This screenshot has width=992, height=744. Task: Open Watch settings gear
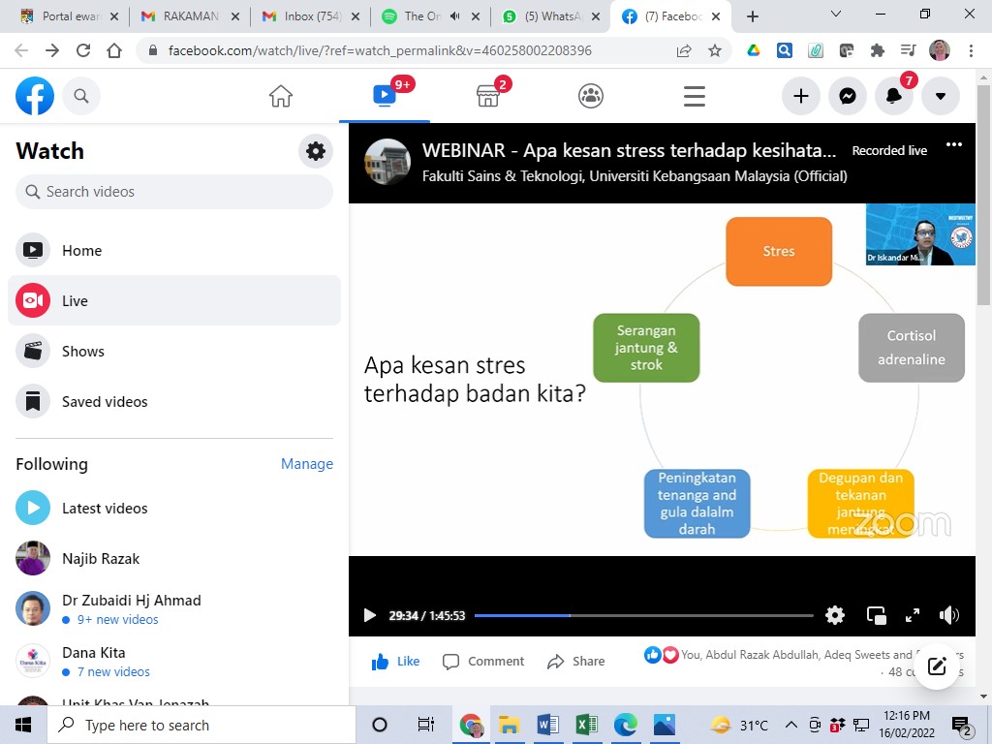[x=316, y=151]
